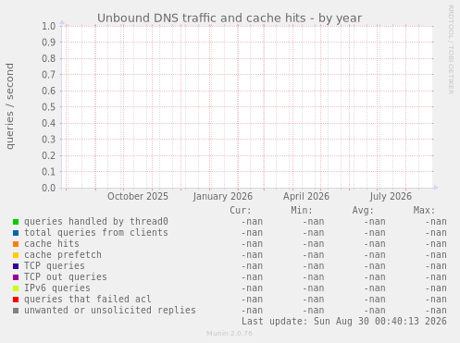Click the Max value for unwanted or unsolicited replies
Screen dimensions: 460x343
click(436, 311)
